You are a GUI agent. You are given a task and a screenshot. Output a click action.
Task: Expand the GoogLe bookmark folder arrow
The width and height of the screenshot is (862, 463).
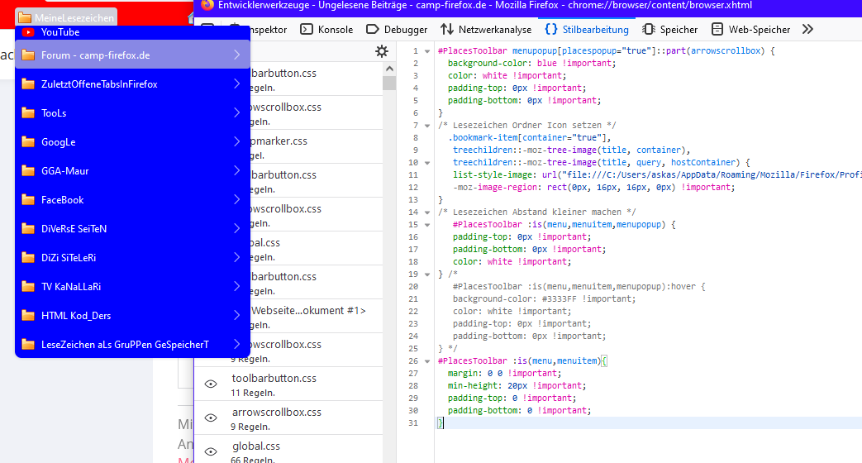point(236,142)
